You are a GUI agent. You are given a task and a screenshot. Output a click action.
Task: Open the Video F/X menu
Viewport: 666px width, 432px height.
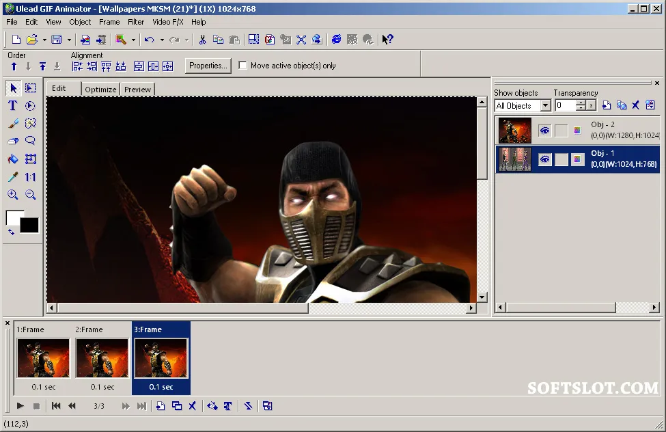pos(168,22)
